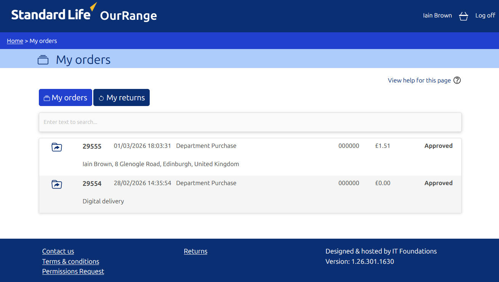Screen dimensions: 499x282
Task: Open the Returns footer link
Action: click(195, 251)
